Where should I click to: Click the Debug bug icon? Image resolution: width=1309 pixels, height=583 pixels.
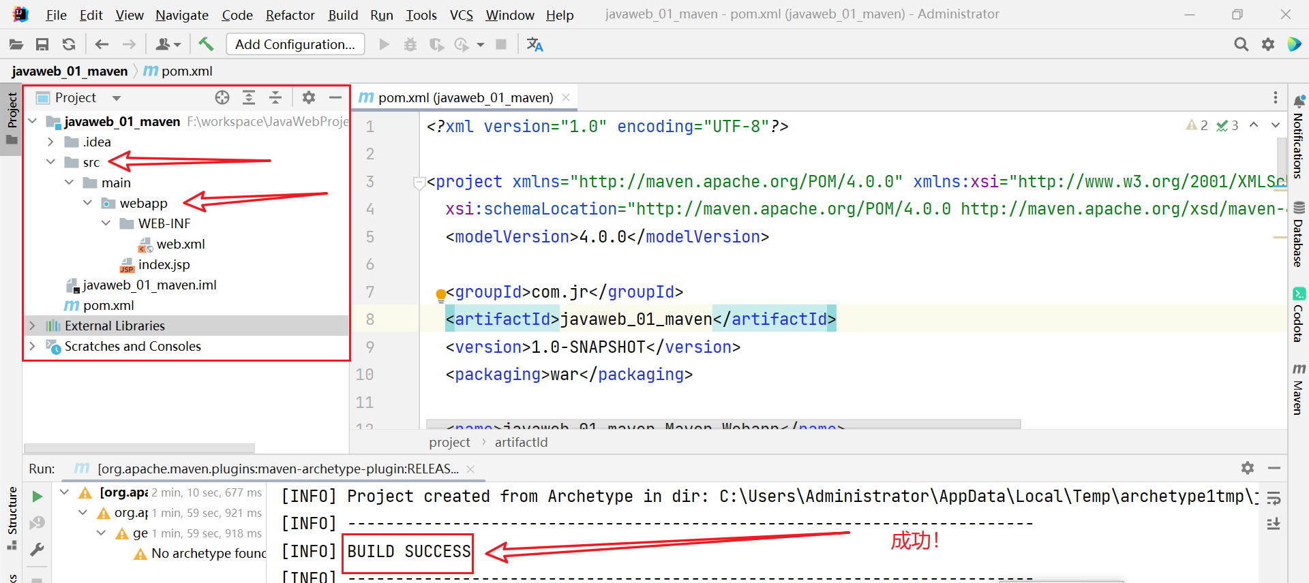point(410,44)
